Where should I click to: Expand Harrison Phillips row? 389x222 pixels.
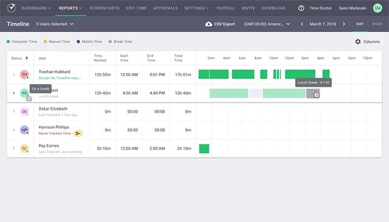point(13,130)
